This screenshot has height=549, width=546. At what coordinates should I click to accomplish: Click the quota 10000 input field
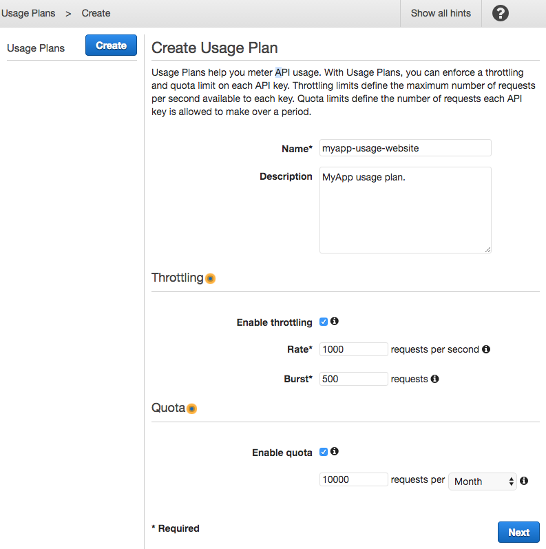[353, 479]
